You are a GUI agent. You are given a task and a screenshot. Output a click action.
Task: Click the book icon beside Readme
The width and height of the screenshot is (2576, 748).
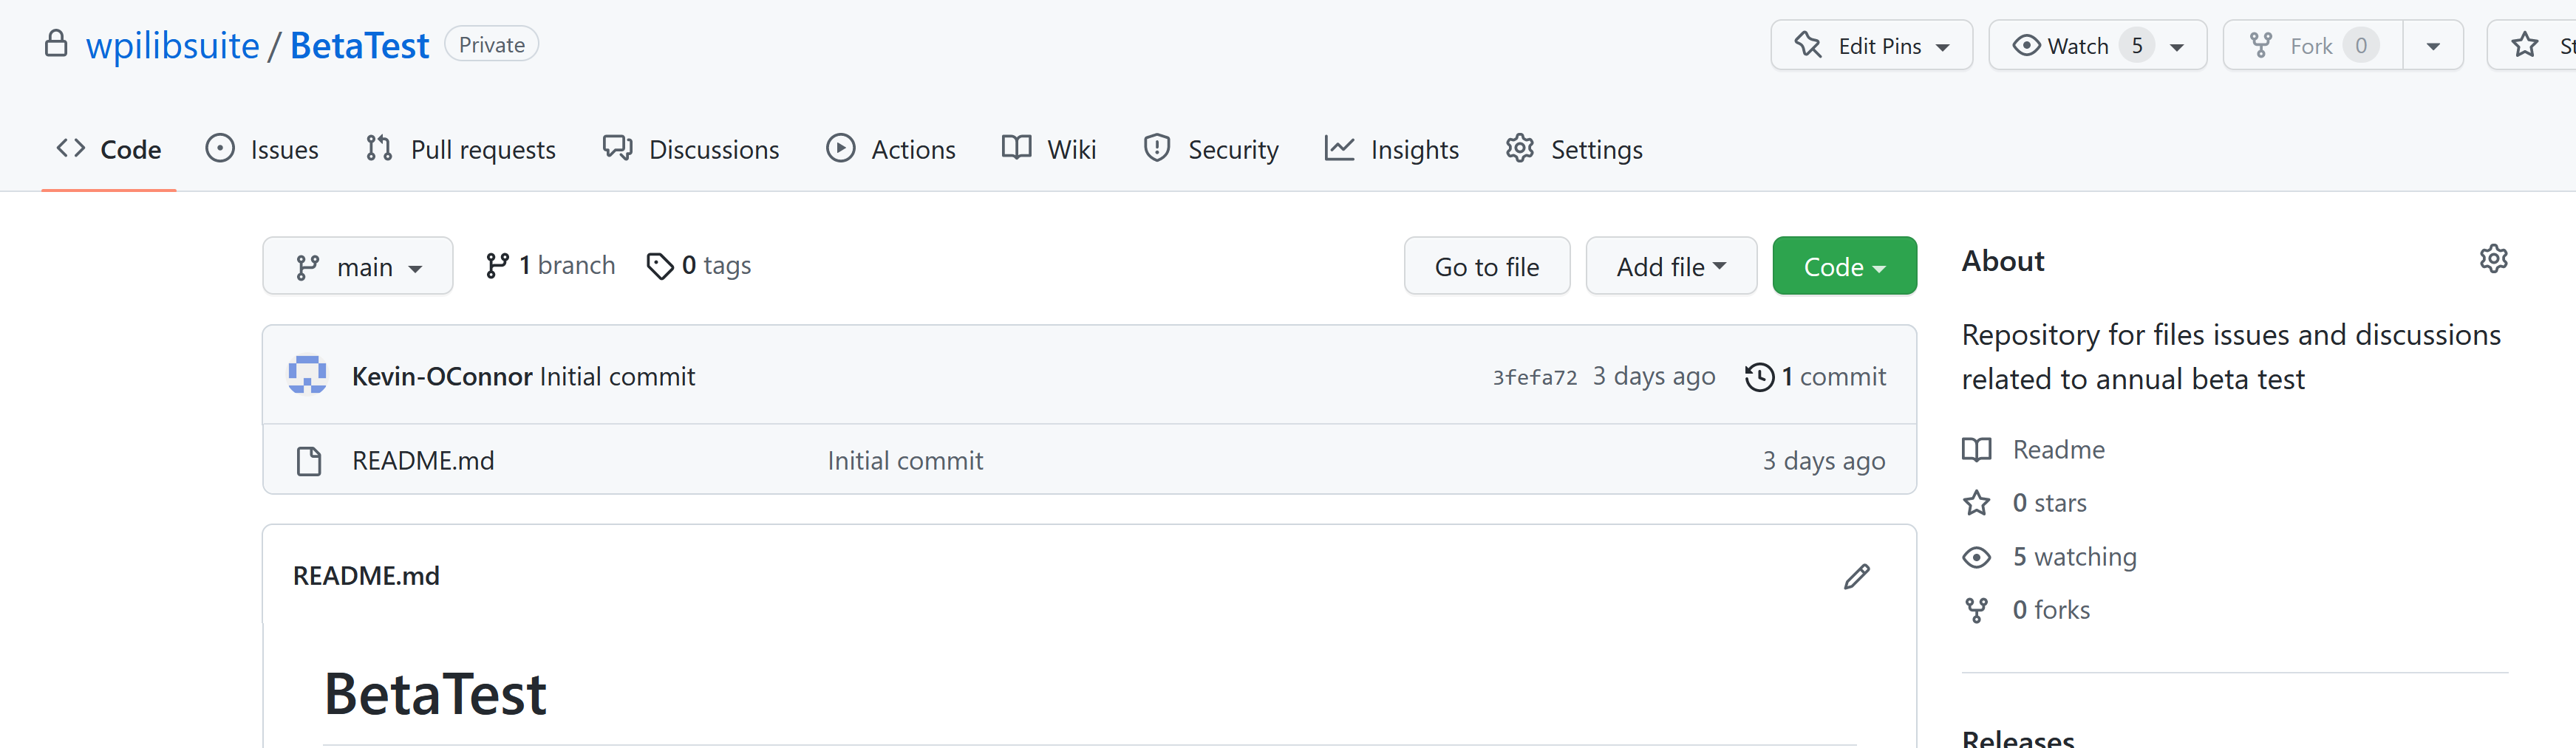tap(1977, 450)
